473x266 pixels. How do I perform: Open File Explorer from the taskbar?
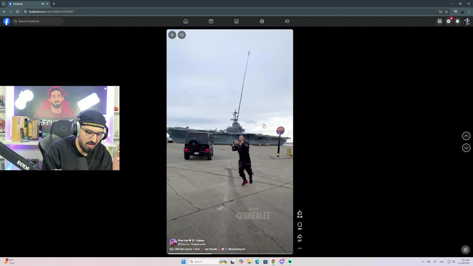[x=249, y=262]
